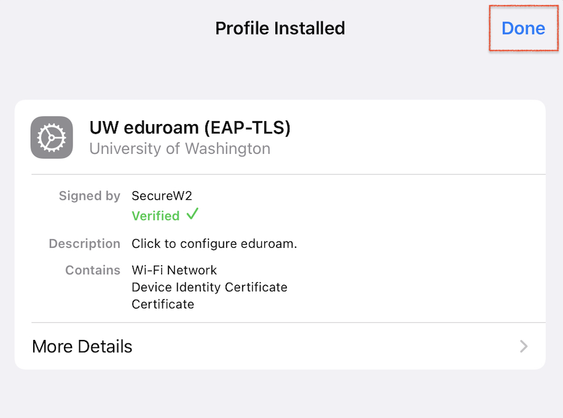
Task: Click the chevron arrow beside More Details
Action: click(524, 346)
